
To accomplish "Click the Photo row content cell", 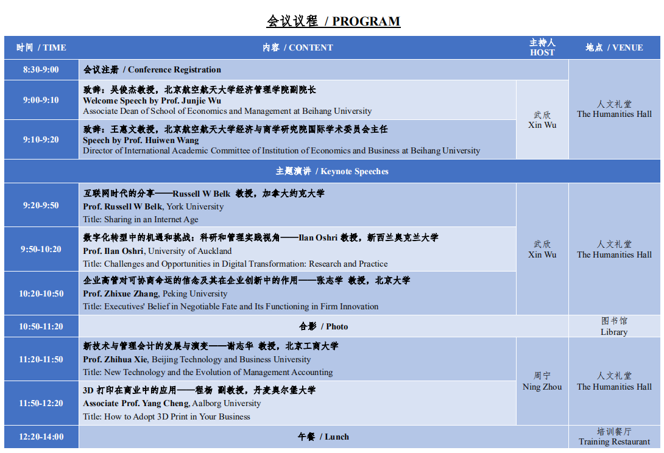I will [323, 326].
